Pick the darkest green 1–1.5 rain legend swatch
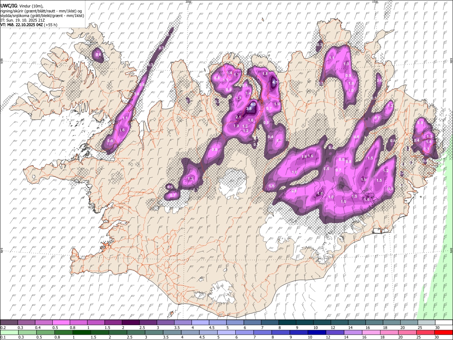 tap(81, 333)
